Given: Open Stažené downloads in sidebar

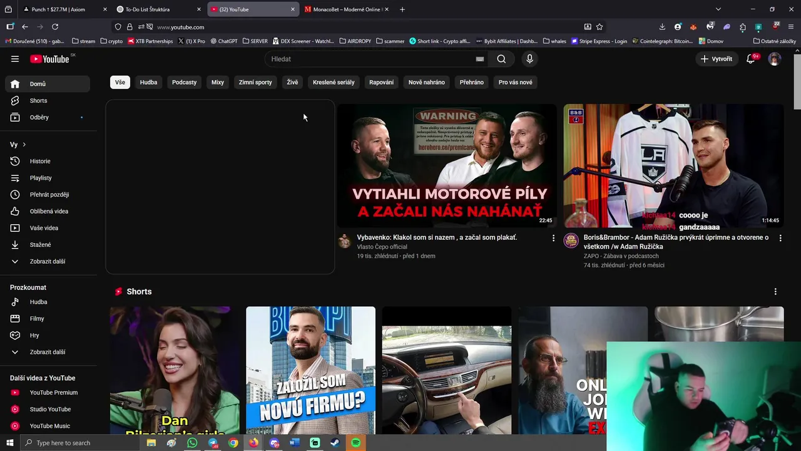Looking at the screenshot, I should 47,244.
